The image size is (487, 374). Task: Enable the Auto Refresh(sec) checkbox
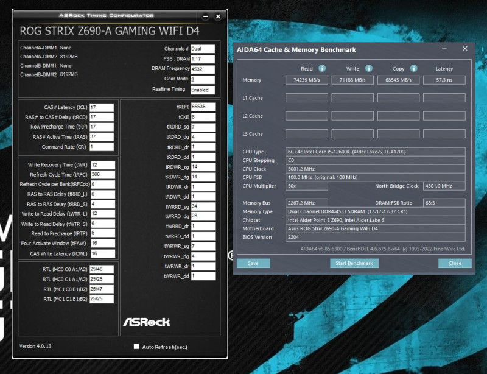pyautogui.click(x=136, y=347)
